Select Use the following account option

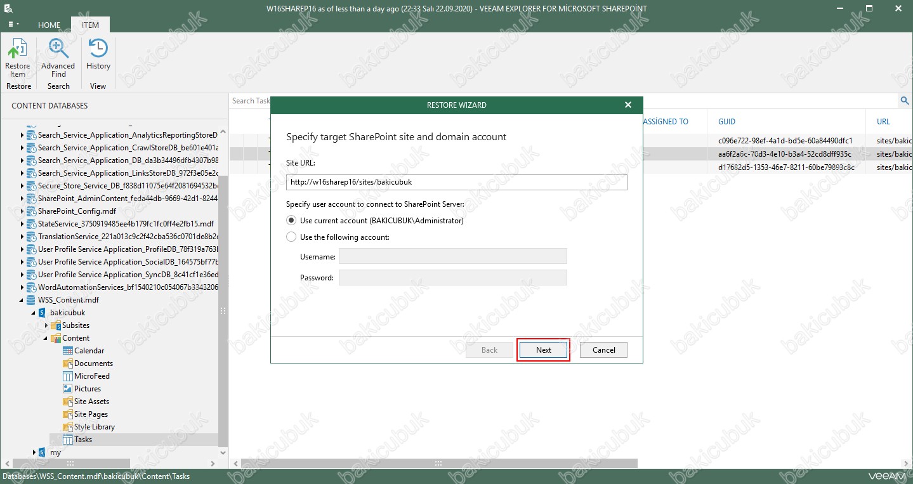click(x=291, y=237)
